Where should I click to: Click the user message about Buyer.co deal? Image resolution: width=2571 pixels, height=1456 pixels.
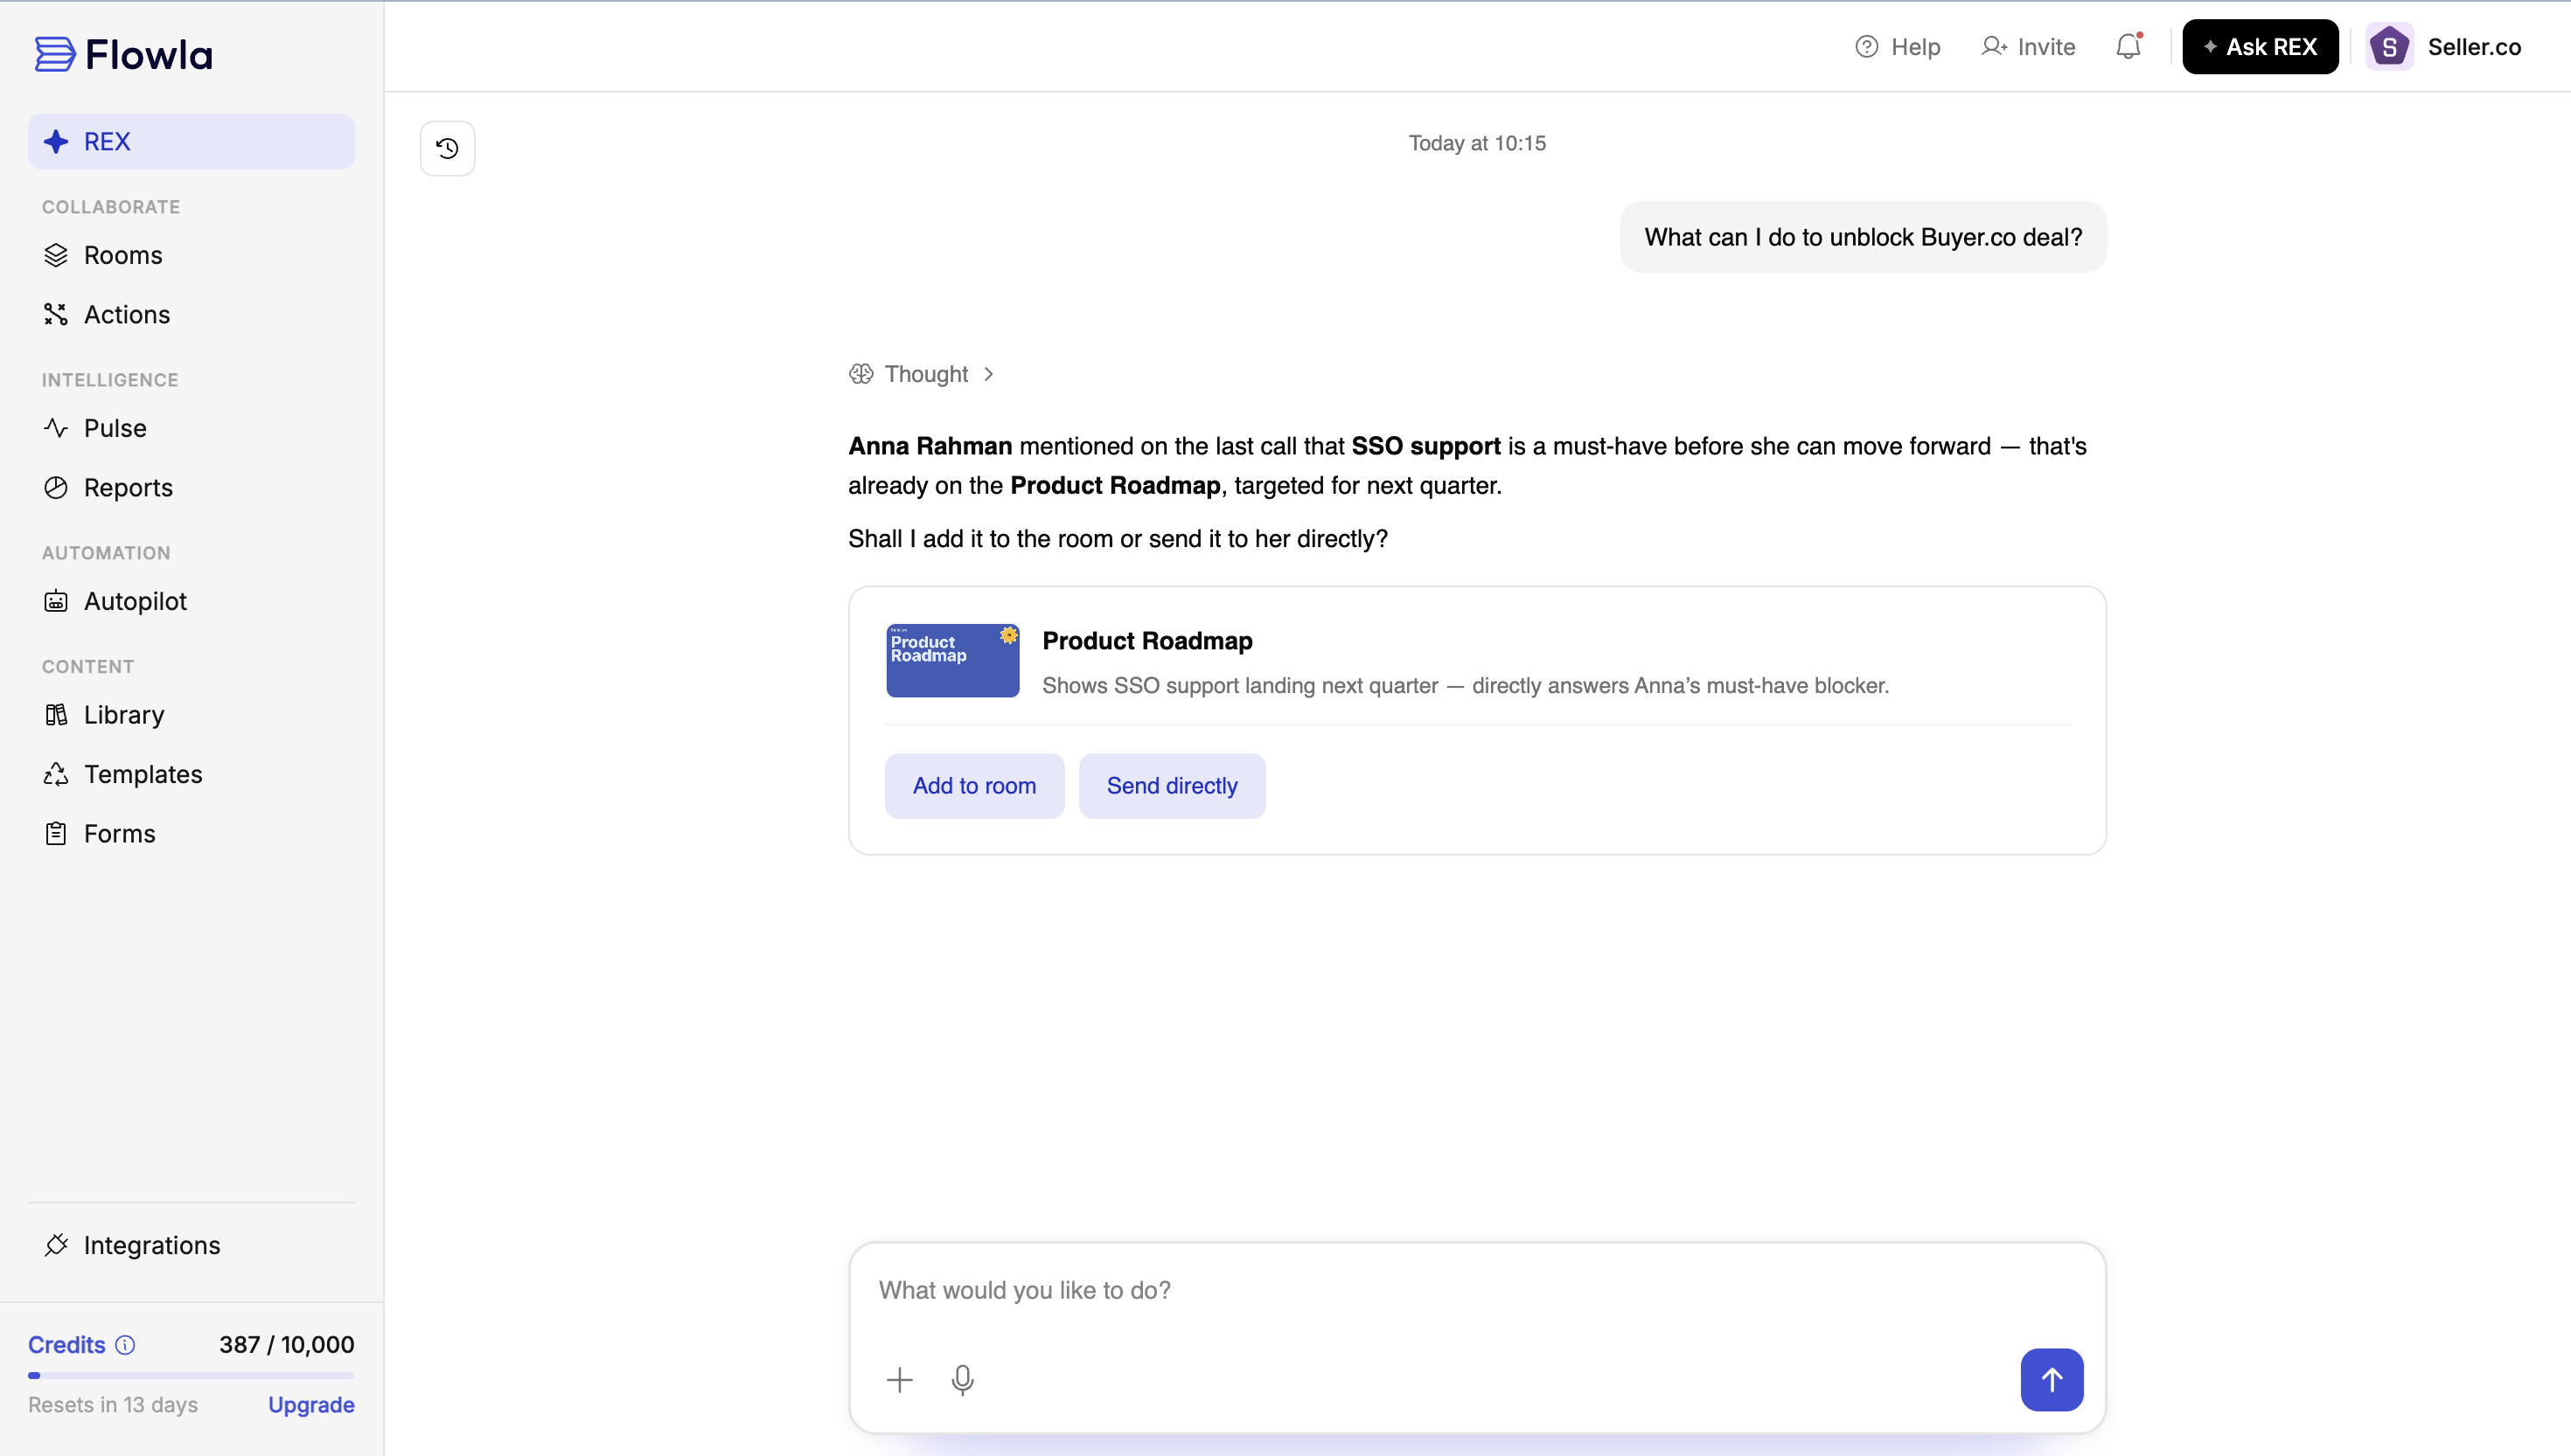pos(1863,237)
